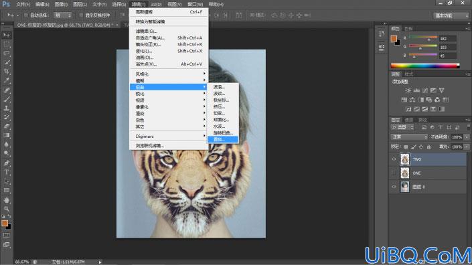Open the 文件(F) menu
The height and width of the screenshot is (265, 472).
pos(23,4)
